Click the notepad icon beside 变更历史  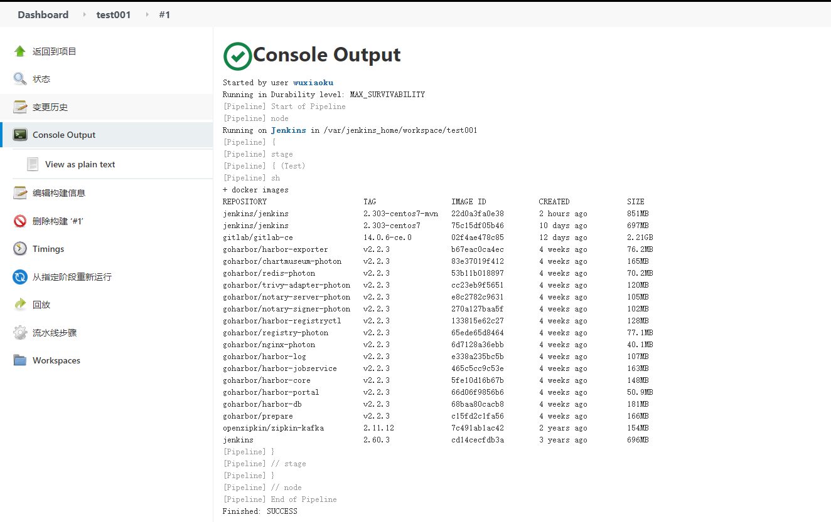click(20, 107)
